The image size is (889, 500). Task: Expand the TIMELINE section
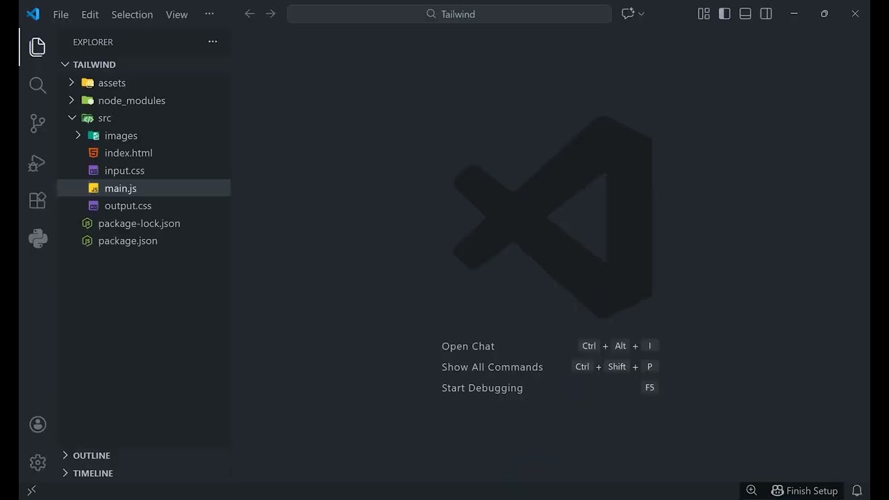(x=65, y=473)
